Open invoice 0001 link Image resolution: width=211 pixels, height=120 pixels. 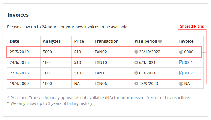click(188, 62)
